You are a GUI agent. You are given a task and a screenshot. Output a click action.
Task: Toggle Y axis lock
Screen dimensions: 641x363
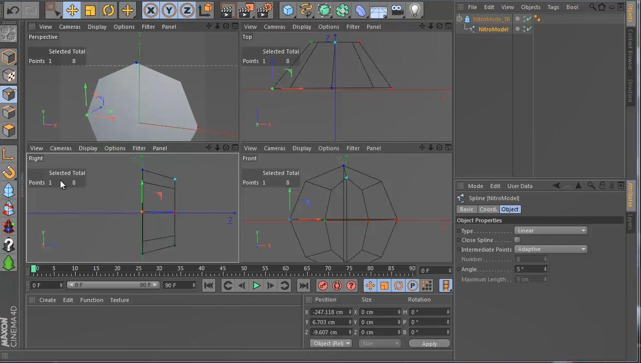click(x=168, y=10)
